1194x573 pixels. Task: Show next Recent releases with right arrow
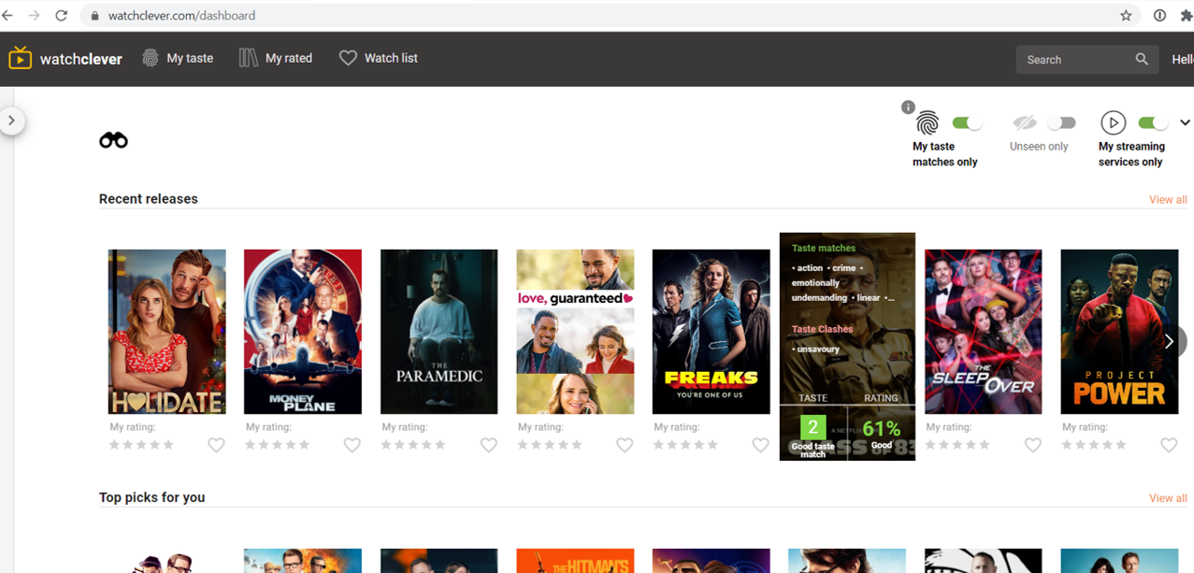(1169, 341)
